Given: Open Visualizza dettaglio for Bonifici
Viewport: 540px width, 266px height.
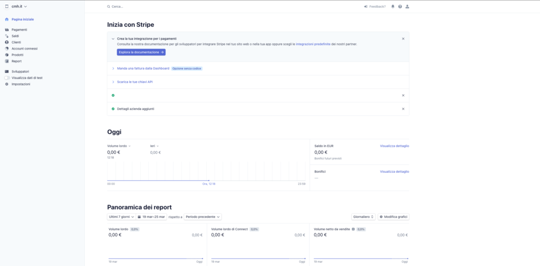Looking at the screenshot, I should (x=394, y=171).
